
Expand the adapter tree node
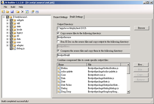coord(7,45)
